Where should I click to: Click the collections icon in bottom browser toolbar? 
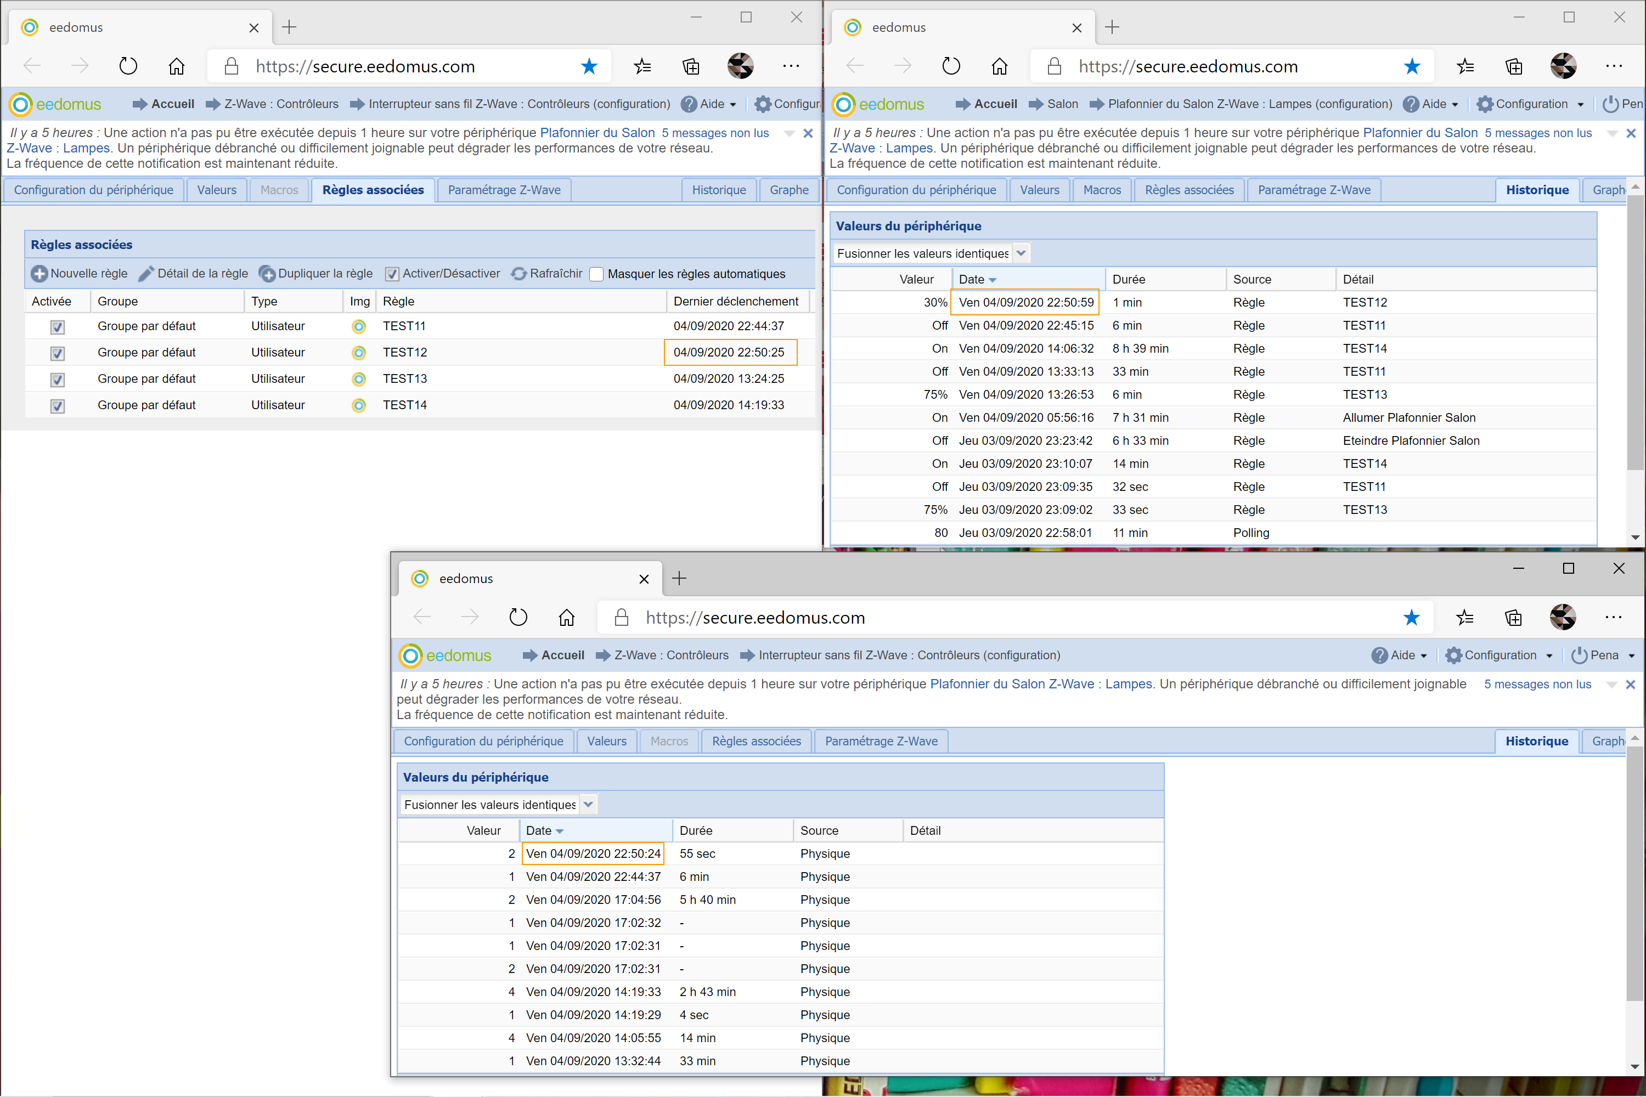point(1513,618)
